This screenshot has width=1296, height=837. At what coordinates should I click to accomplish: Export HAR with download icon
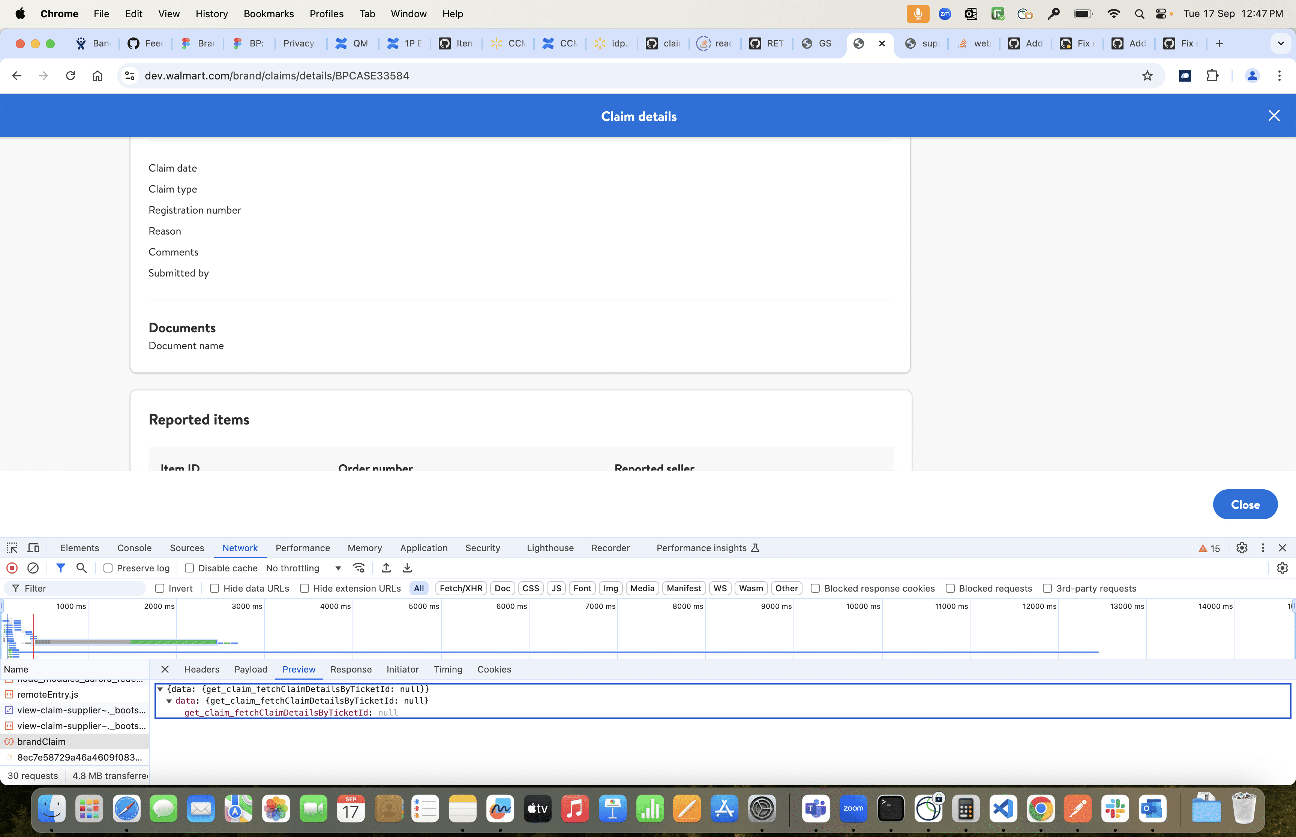[x=407, y=568]
